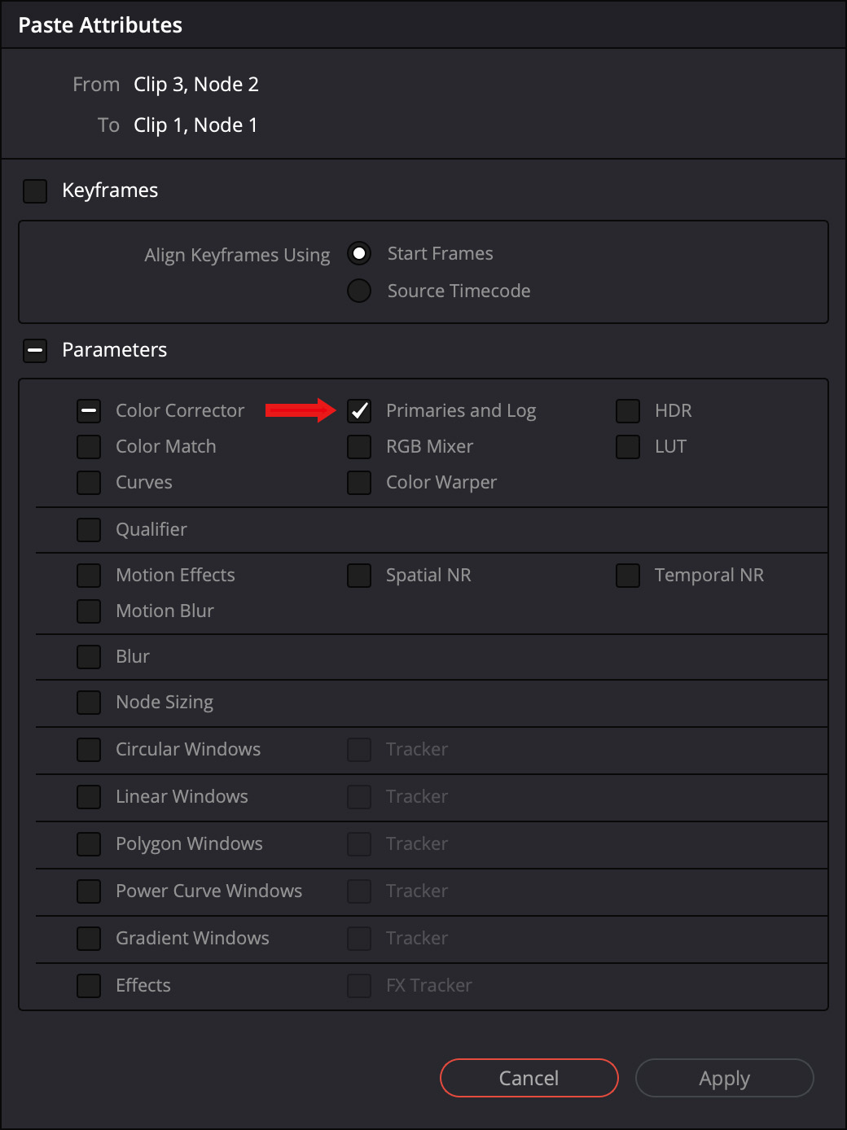The width and height of the screenshot is (847, 1130).
Task: Check the LUT option
Action: point(628,447)
